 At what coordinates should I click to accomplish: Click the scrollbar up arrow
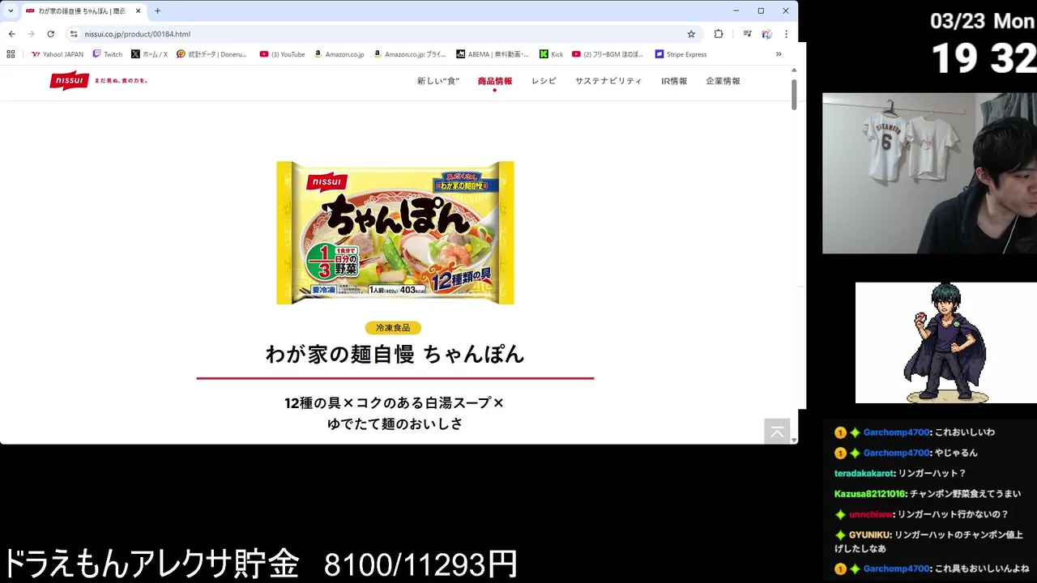point(794,70)
